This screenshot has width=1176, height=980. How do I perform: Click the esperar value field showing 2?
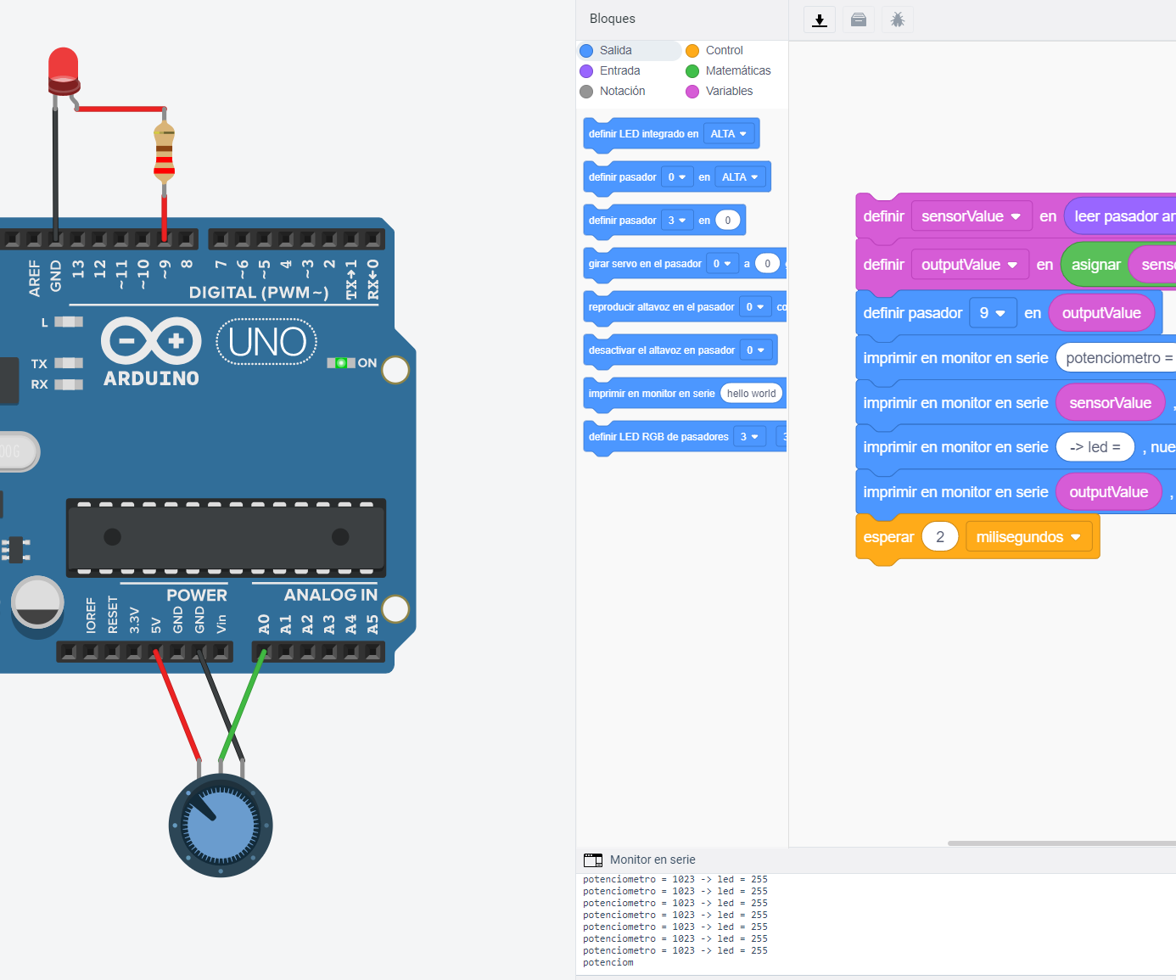(940, 537)
